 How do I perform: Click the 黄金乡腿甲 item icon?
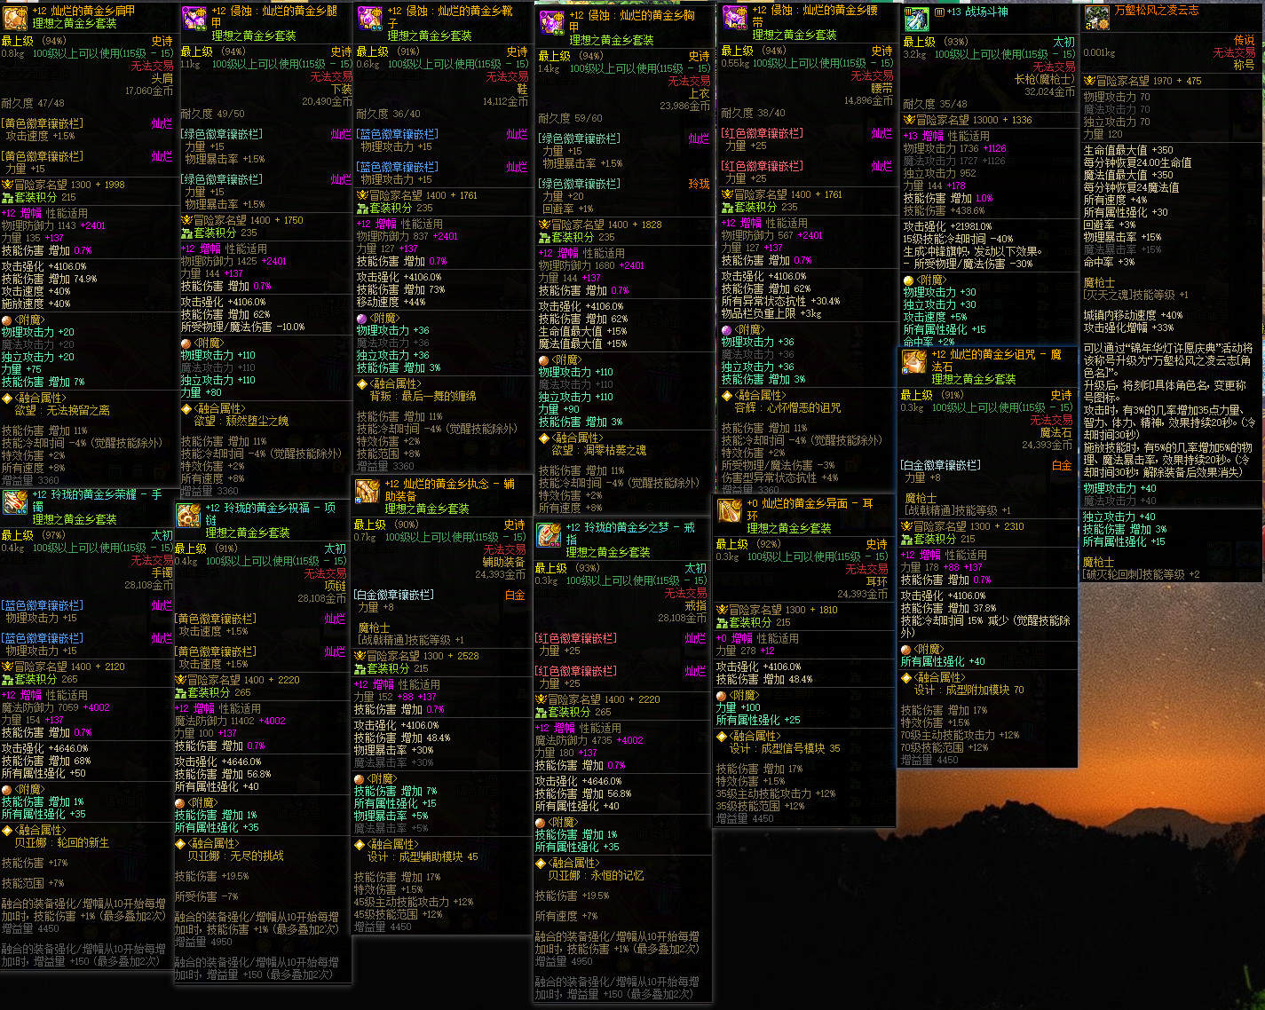point(194,19)
